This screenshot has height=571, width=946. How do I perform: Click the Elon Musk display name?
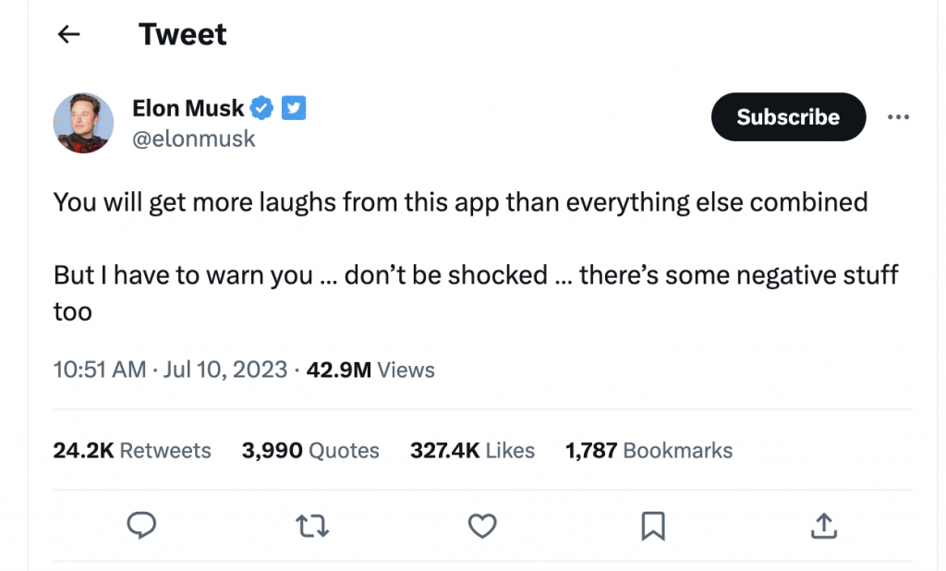(188, 108)
